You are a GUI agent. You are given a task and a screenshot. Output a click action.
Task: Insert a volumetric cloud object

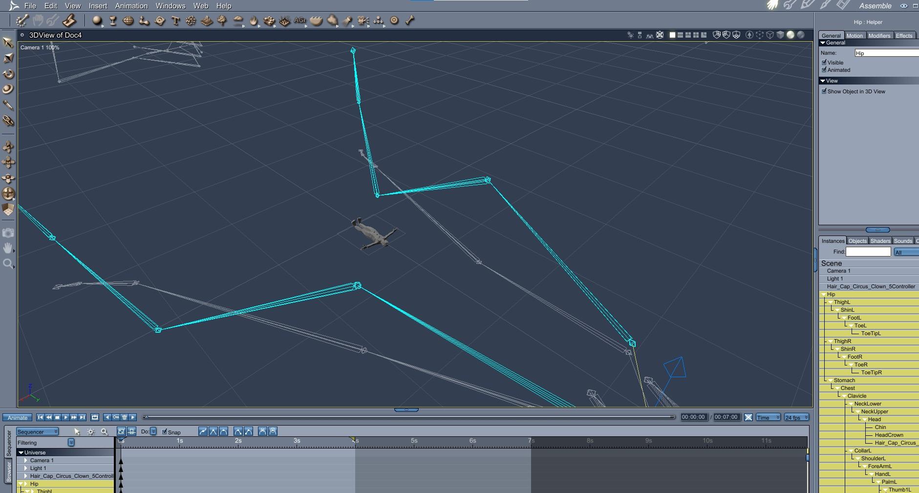pyautogui.click(x=238, y=21)
